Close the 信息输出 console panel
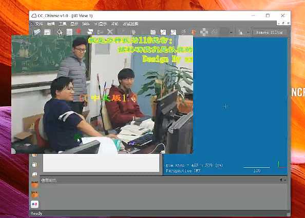The width and height of the screenshot is (305, 218). 285,180
